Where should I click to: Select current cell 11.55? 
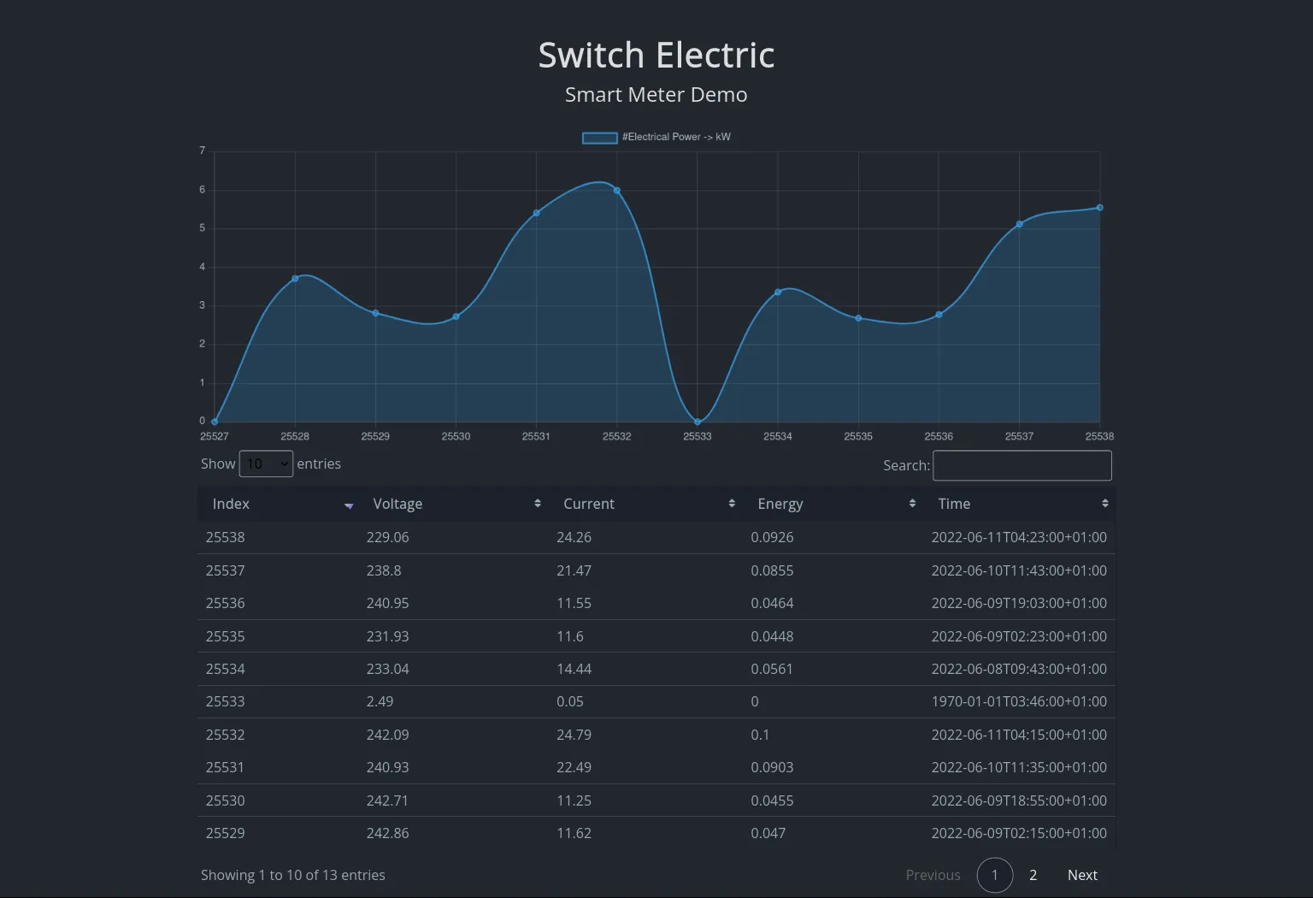(x=574, y=603)
